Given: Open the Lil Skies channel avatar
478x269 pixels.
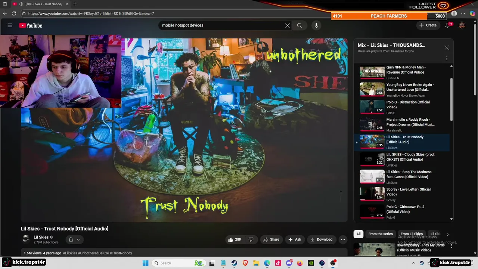Looking at the screenshot, I should coord(26,239).
